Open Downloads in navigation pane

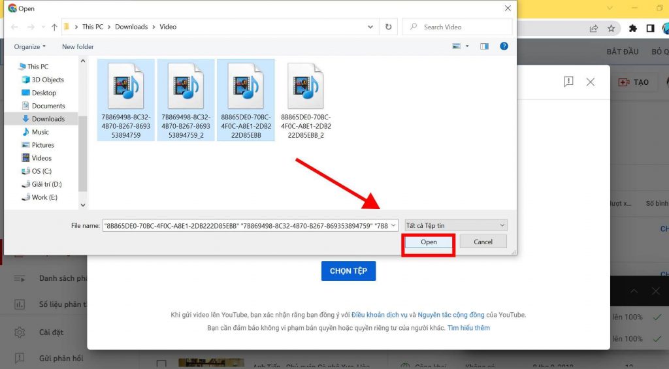click(43, 119)
